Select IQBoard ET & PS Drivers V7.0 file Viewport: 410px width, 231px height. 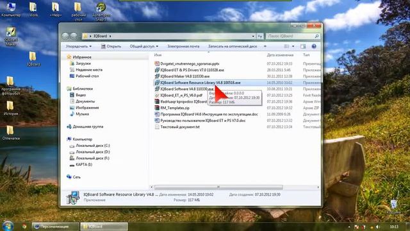[192, 70]
